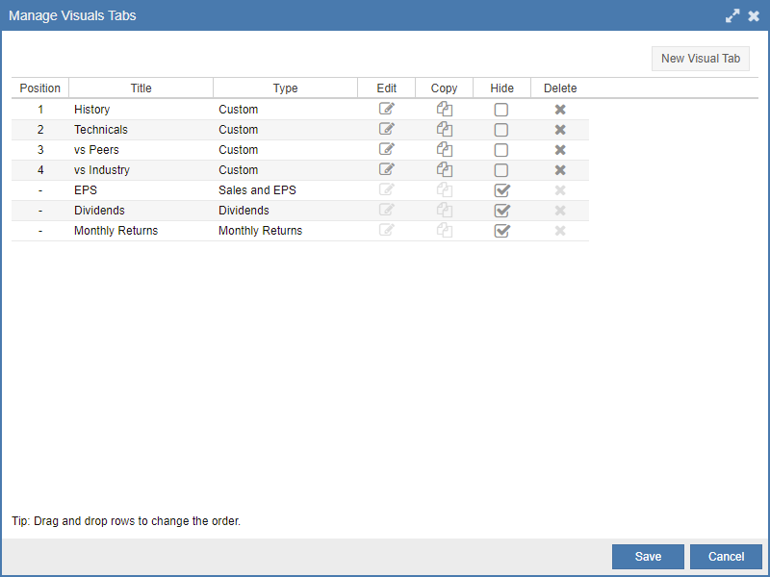Expand the dialog to full size
The height and width of the screenshot is (577, 770).
(x=732, y=15)
